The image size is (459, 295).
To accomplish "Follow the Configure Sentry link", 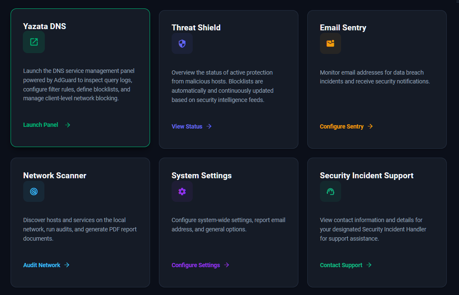I will (342, 126).
